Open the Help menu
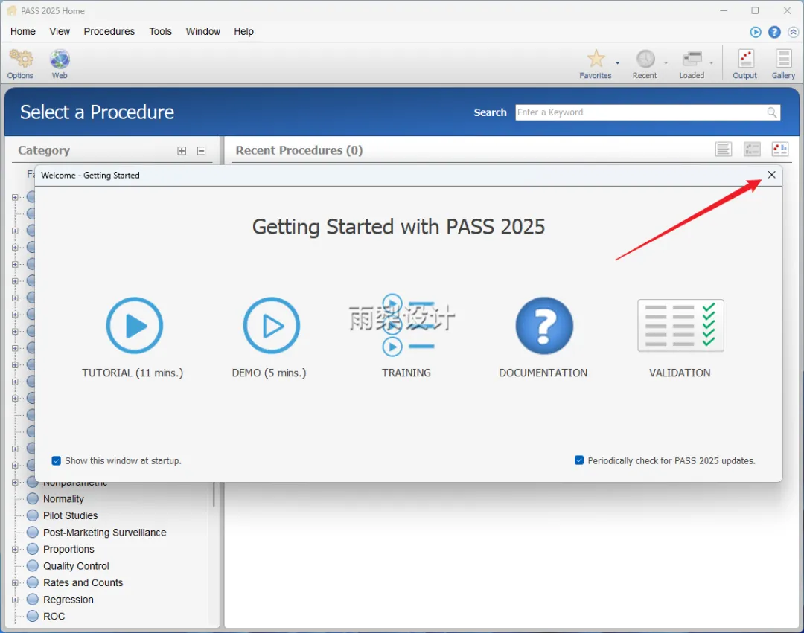The width and height of the screenshot is (804, 633). pyautogui.click(x=243, y=32)
